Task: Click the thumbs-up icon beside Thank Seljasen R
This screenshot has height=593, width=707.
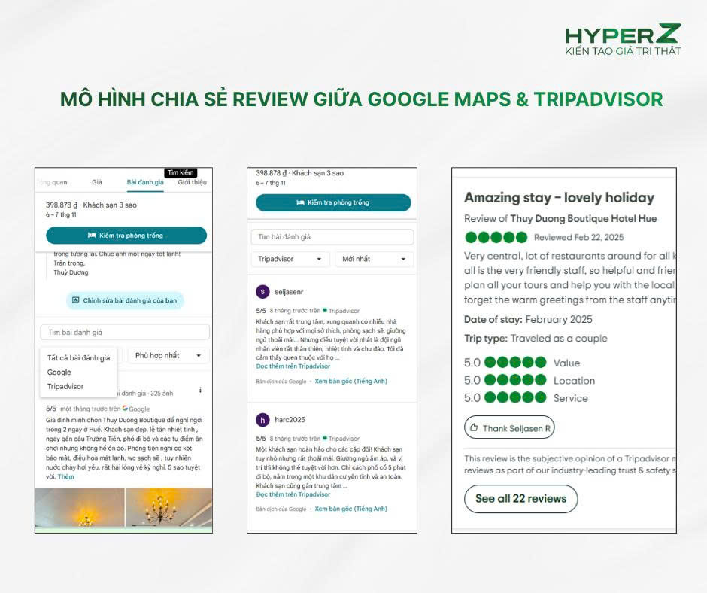Action: click(473, 428)
